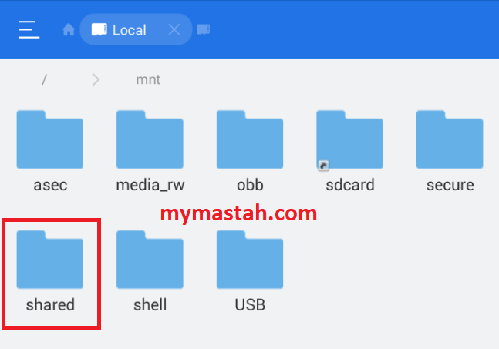Open the hamburger menu
Screen dimensions: 499x349
(x=29, y=29)
